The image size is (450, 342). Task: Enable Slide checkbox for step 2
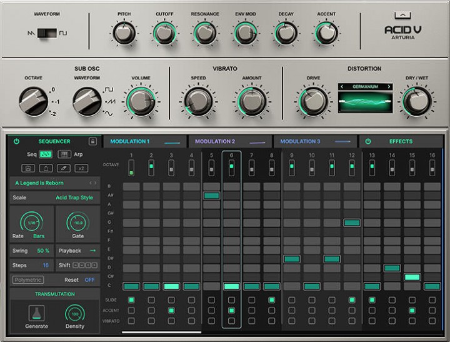tap(151, 300)
